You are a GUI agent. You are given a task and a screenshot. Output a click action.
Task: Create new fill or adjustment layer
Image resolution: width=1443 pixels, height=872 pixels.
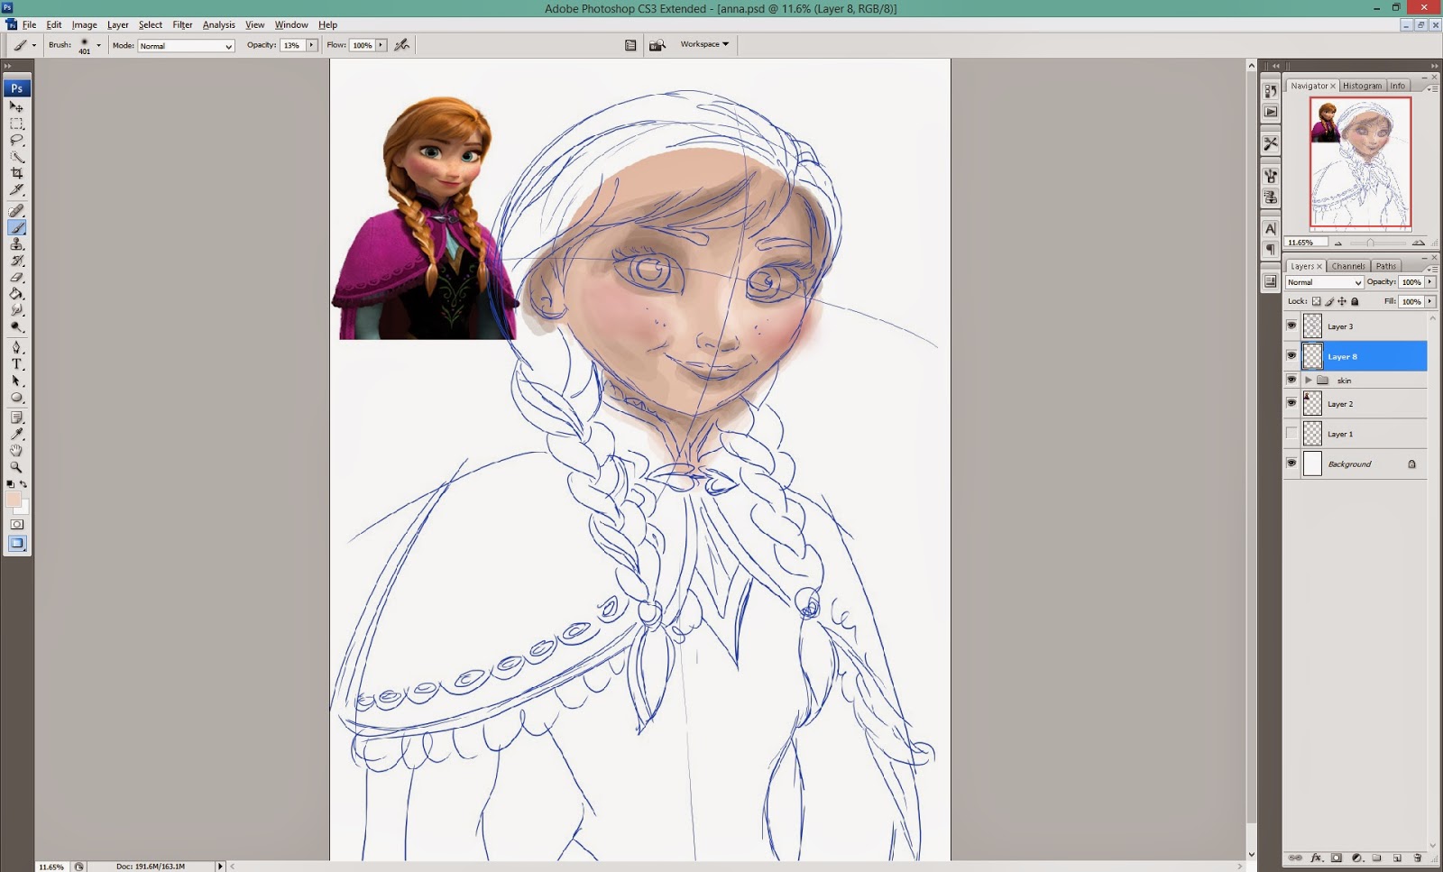click(1356, 858)
